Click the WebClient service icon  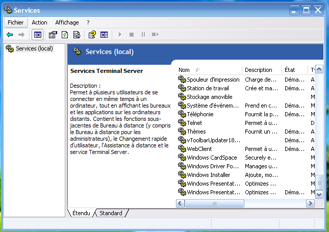click(x=182, y=149)
